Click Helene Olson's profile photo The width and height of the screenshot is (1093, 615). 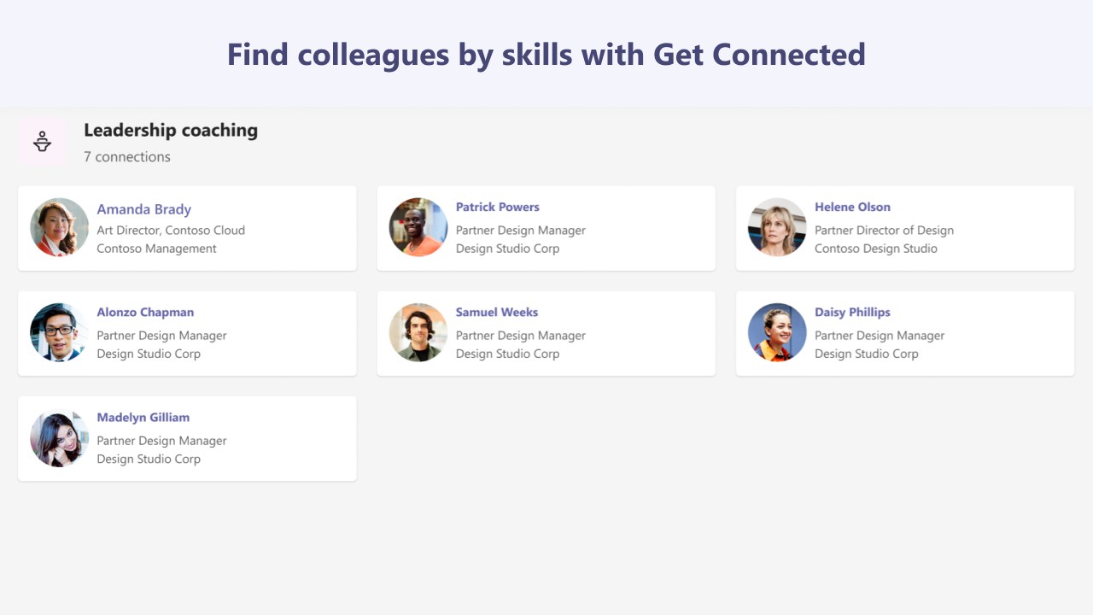click(x=777, y=227)
